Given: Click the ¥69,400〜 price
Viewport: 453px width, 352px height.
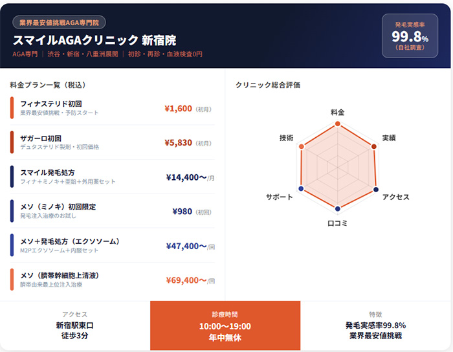Looking at the screenshot, I should coord(186,280).
